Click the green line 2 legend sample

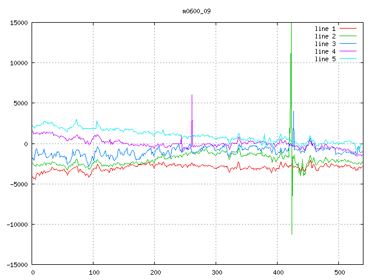[348, 36]
